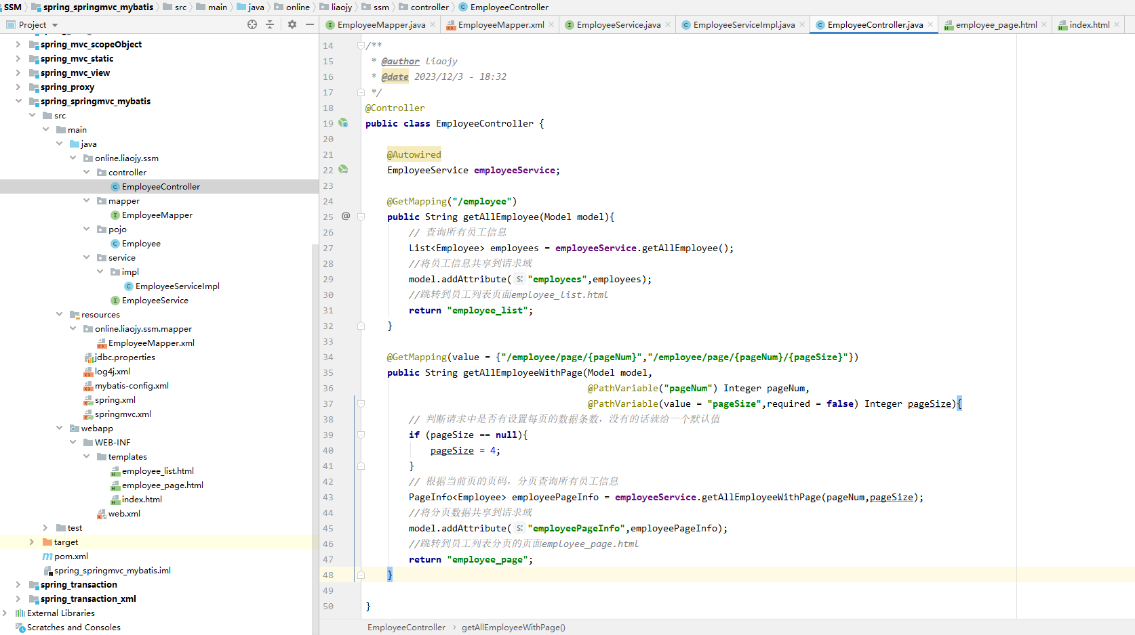Select spring_springmvc_mybatis.iml file
The height and width of the screenshot is (635, 1135).
(x=112, y=570)
